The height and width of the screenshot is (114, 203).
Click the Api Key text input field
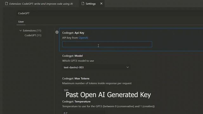click(107, 44)
